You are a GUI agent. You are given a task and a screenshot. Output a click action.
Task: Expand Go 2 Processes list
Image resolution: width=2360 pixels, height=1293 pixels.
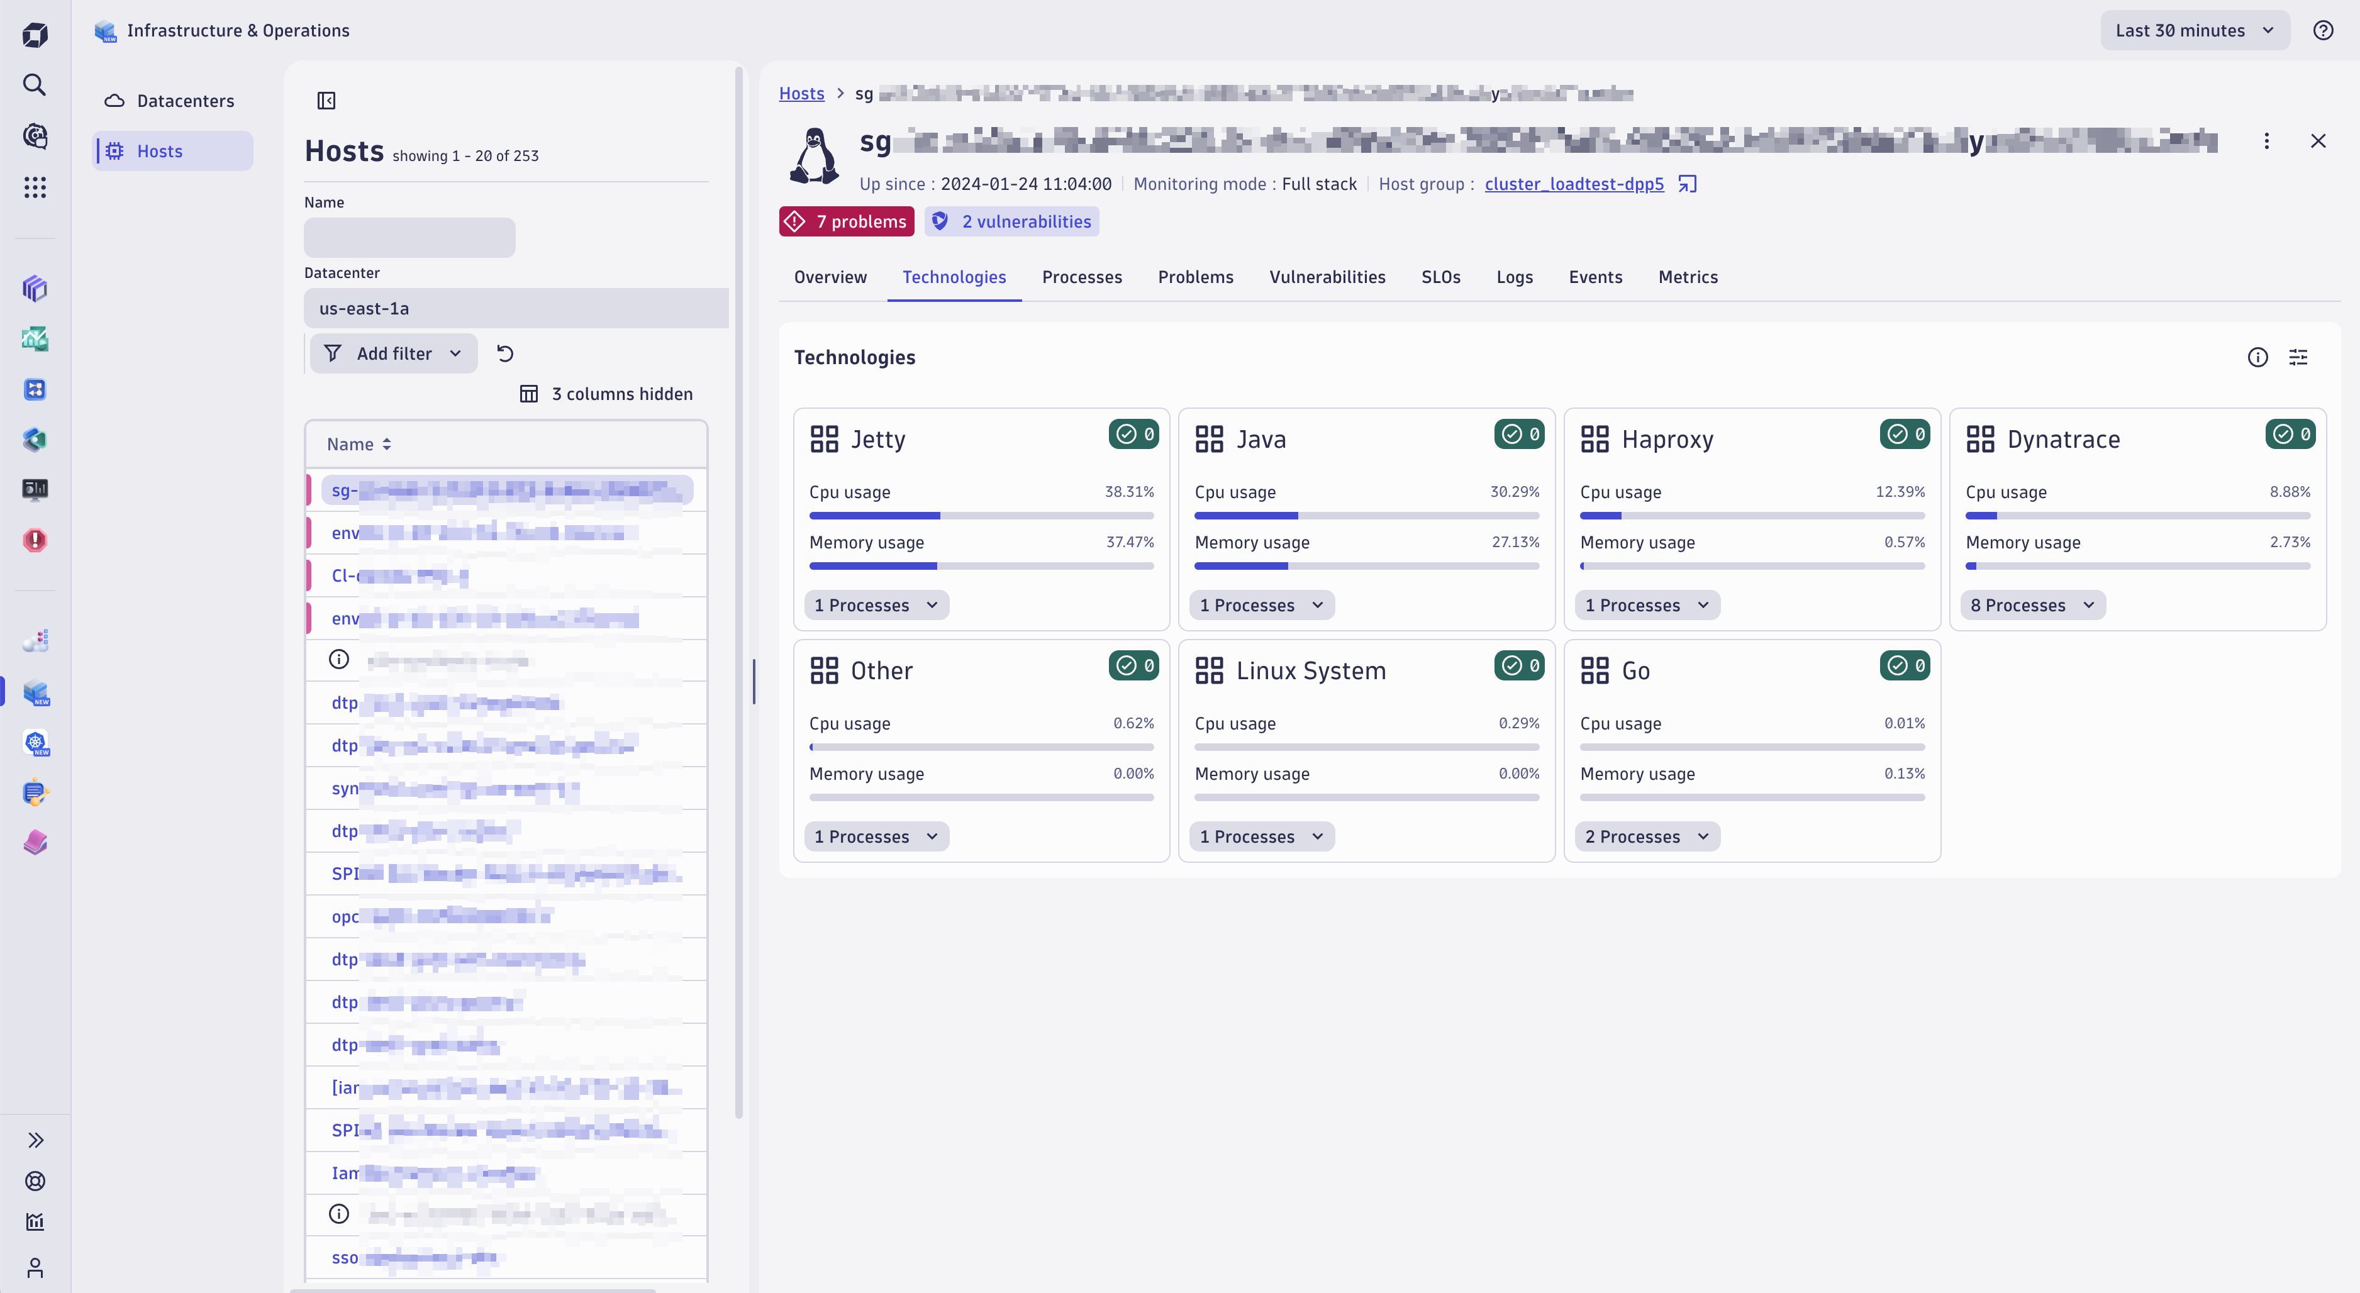coord(1646,837)
